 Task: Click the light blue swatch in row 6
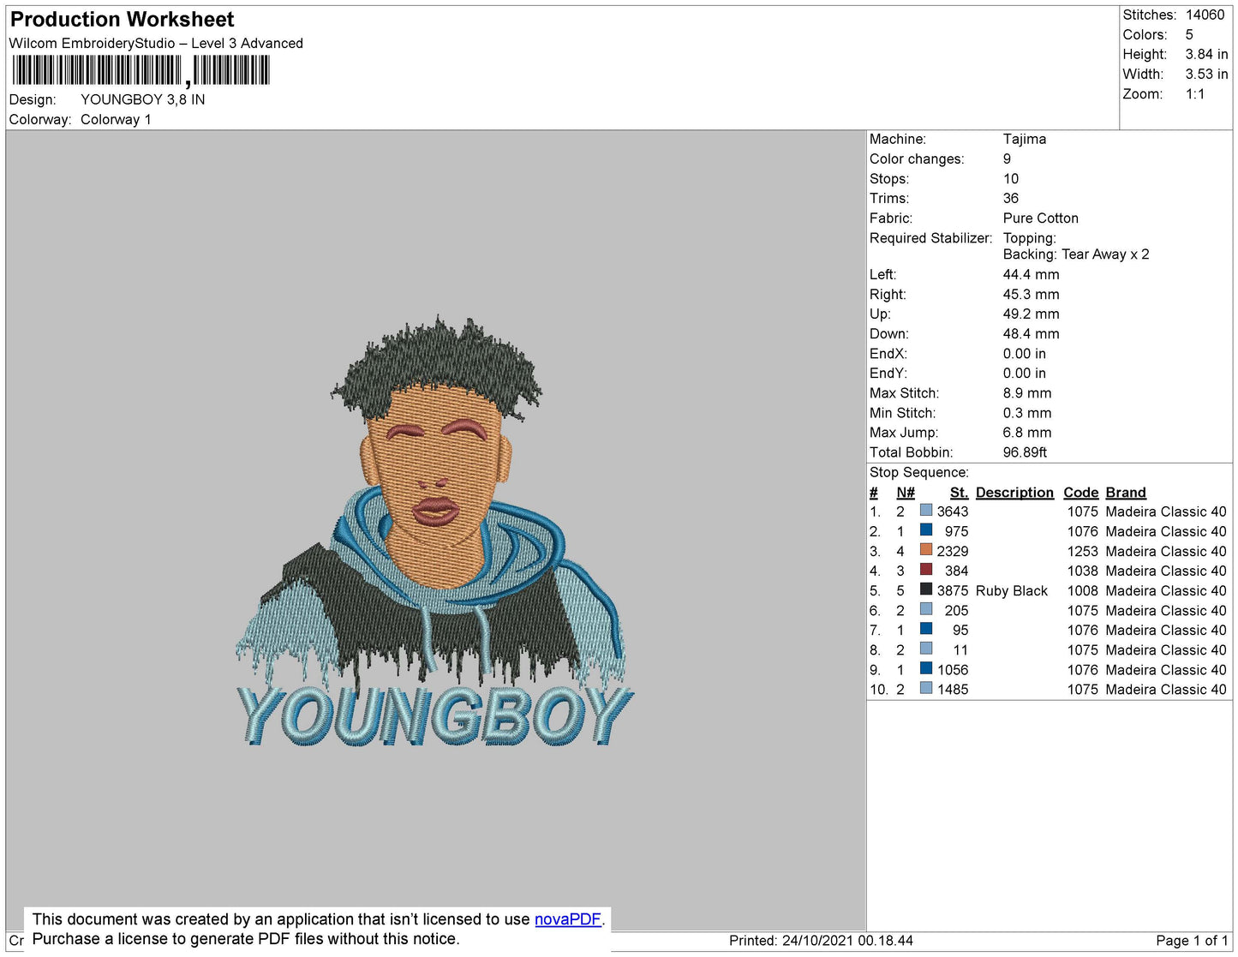[926, 608]
